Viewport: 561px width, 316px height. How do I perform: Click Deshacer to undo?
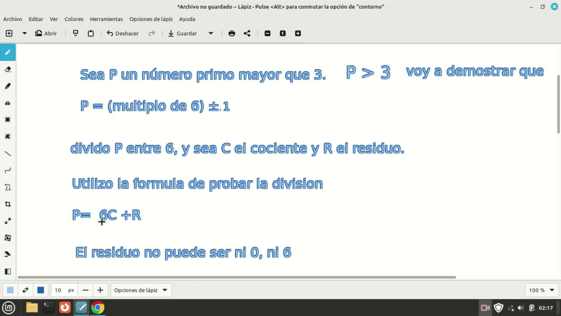click(123, 33)
